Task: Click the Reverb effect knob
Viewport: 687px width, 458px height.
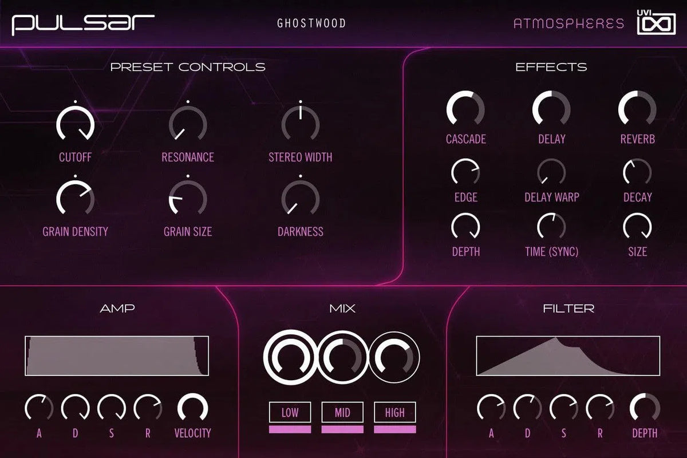Action: tap(637, 109)
